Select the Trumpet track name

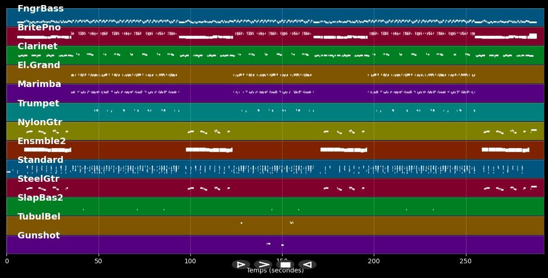click(39, 103)
